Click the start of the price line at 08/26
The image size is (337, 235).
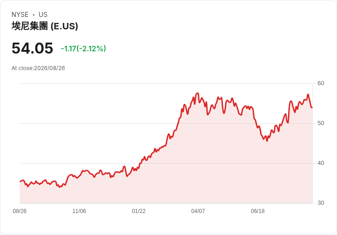[20, 181]
